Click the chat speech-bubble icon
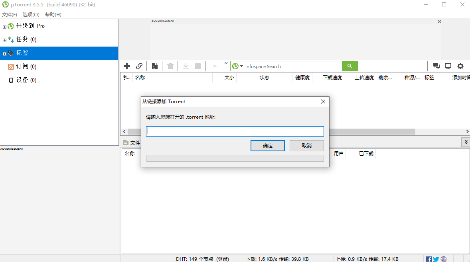The image size is (470, 262). 436,66
